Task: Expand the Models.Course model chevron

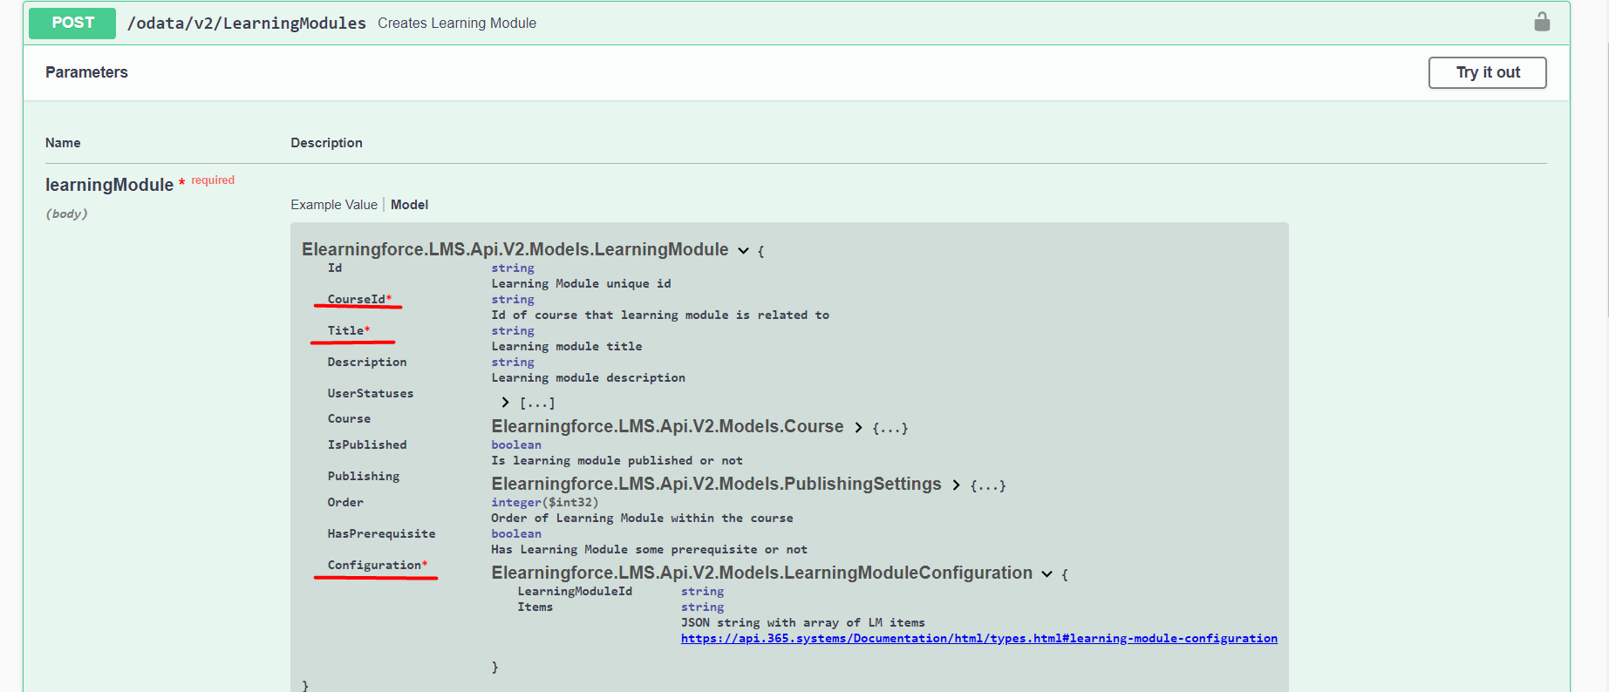Action: coord(858,428)
